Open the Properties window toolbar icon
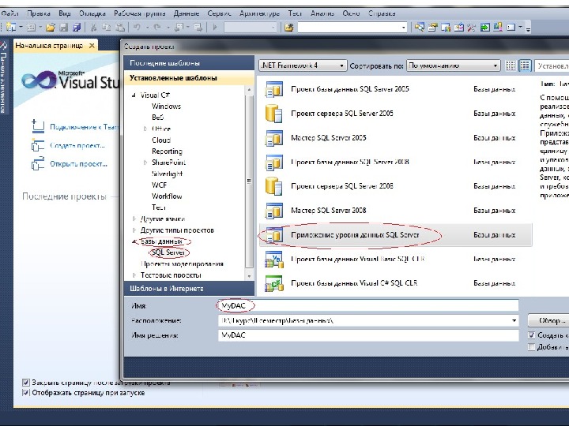Viewport: 569px width, 426px height. (432, 27)
